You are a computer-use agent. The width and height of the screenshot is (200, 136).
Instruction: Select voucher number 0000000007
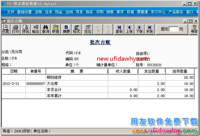pyautogui.click(x=36, y=84)
